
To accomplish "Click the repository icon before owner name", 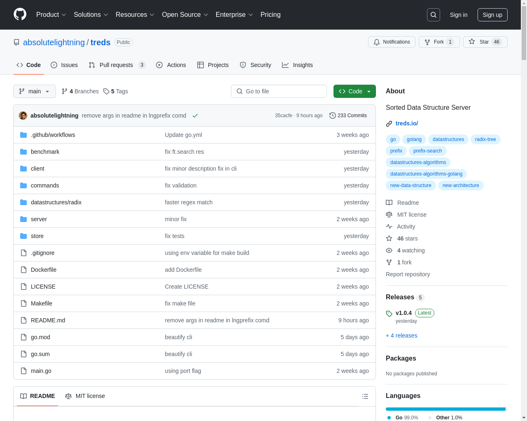I will (x=16, y=42).
